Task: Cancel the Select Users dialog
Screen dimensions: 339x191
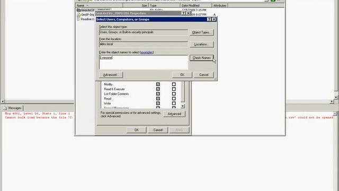Action: [x=203, y=75]
